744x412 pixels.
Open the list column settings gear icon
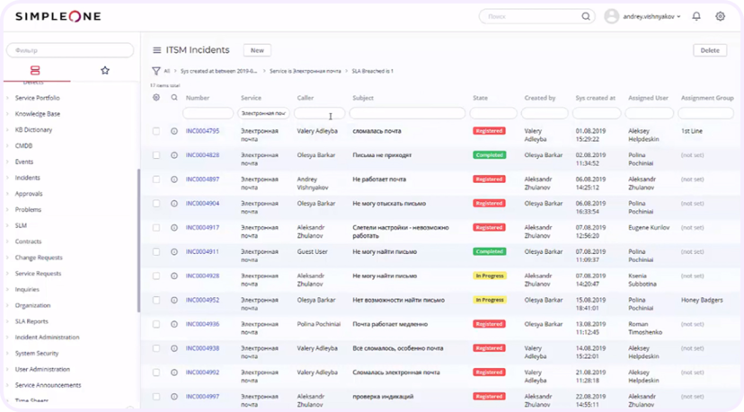click(x=156, y=97)
